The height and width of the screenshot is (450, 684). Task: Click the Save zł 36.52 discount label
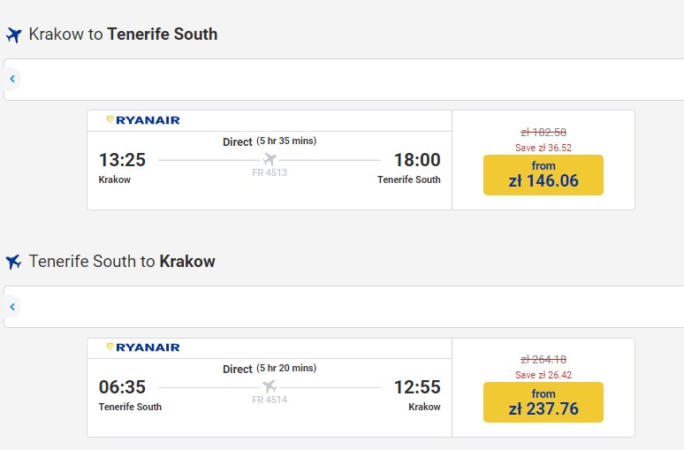point(543,148)
